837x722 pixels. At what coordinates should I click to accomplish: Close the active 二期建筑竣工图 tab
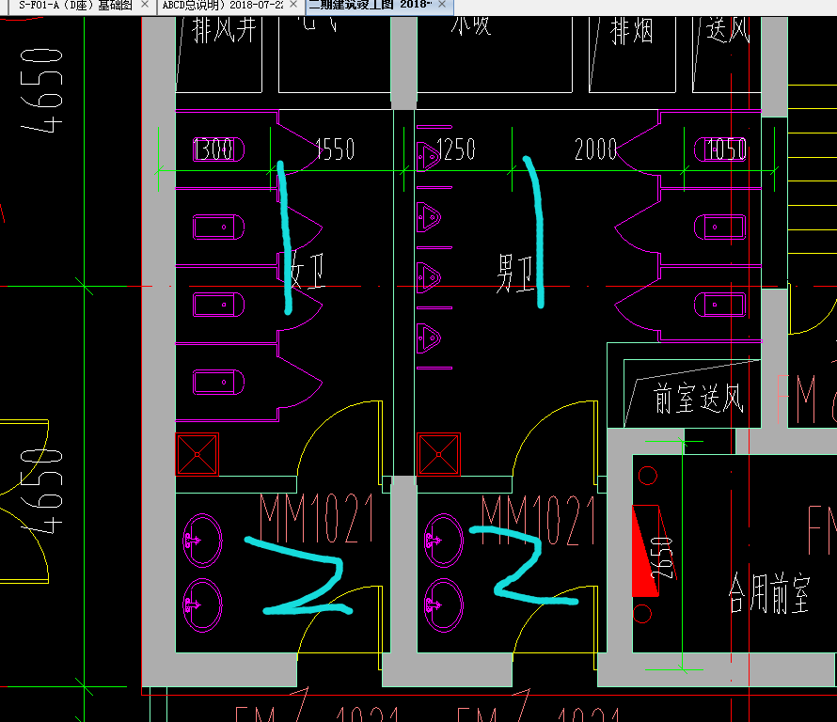pos(441,5)
